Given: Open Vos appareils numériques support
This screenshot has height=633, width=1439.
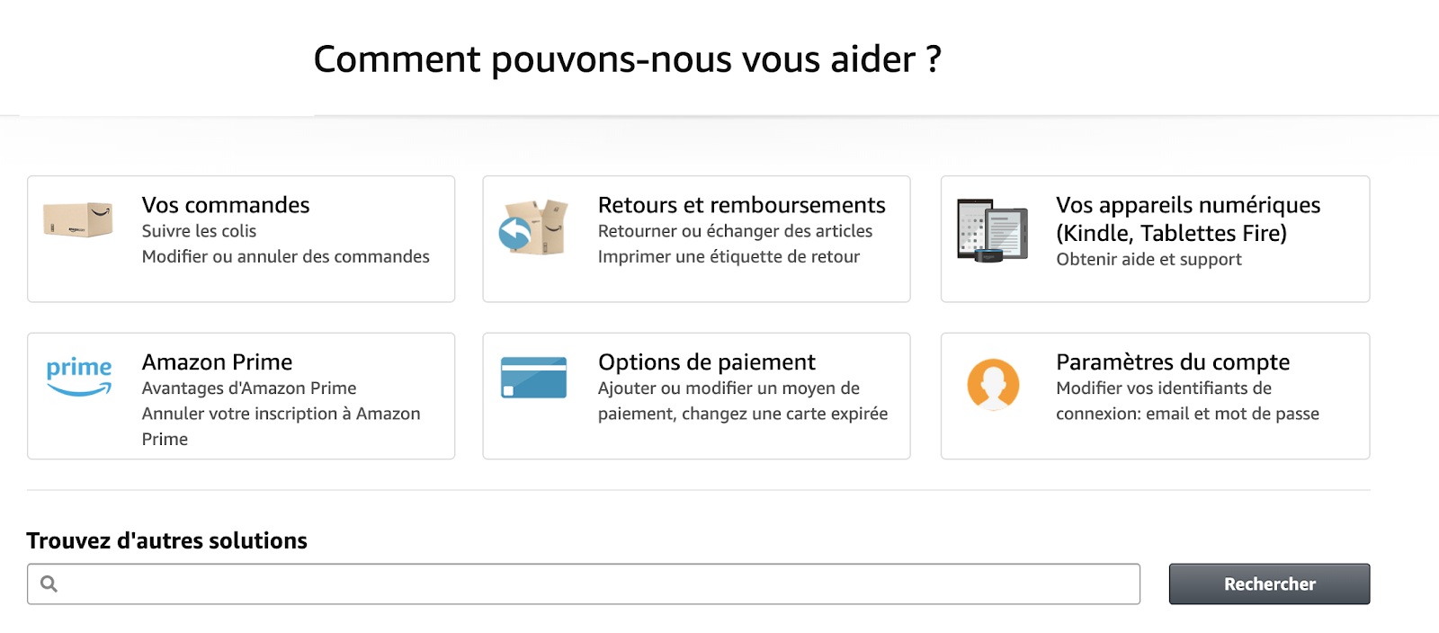Looking at the screenshot, I should click(x=1187, y=218).
